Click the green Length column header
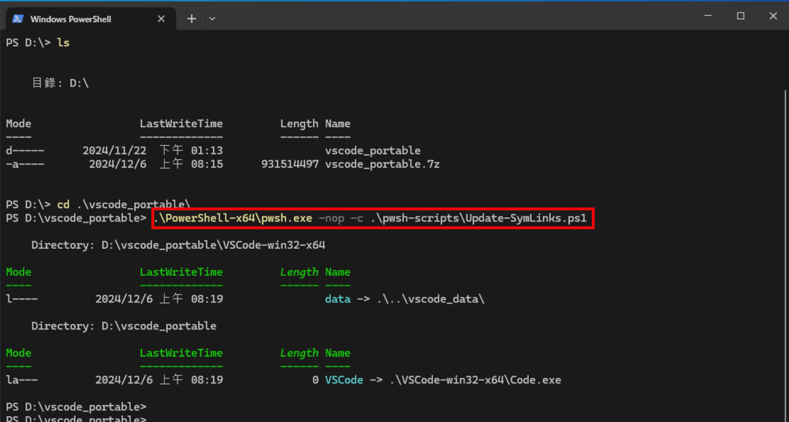 pyautogui.click(x=299, y=272)
